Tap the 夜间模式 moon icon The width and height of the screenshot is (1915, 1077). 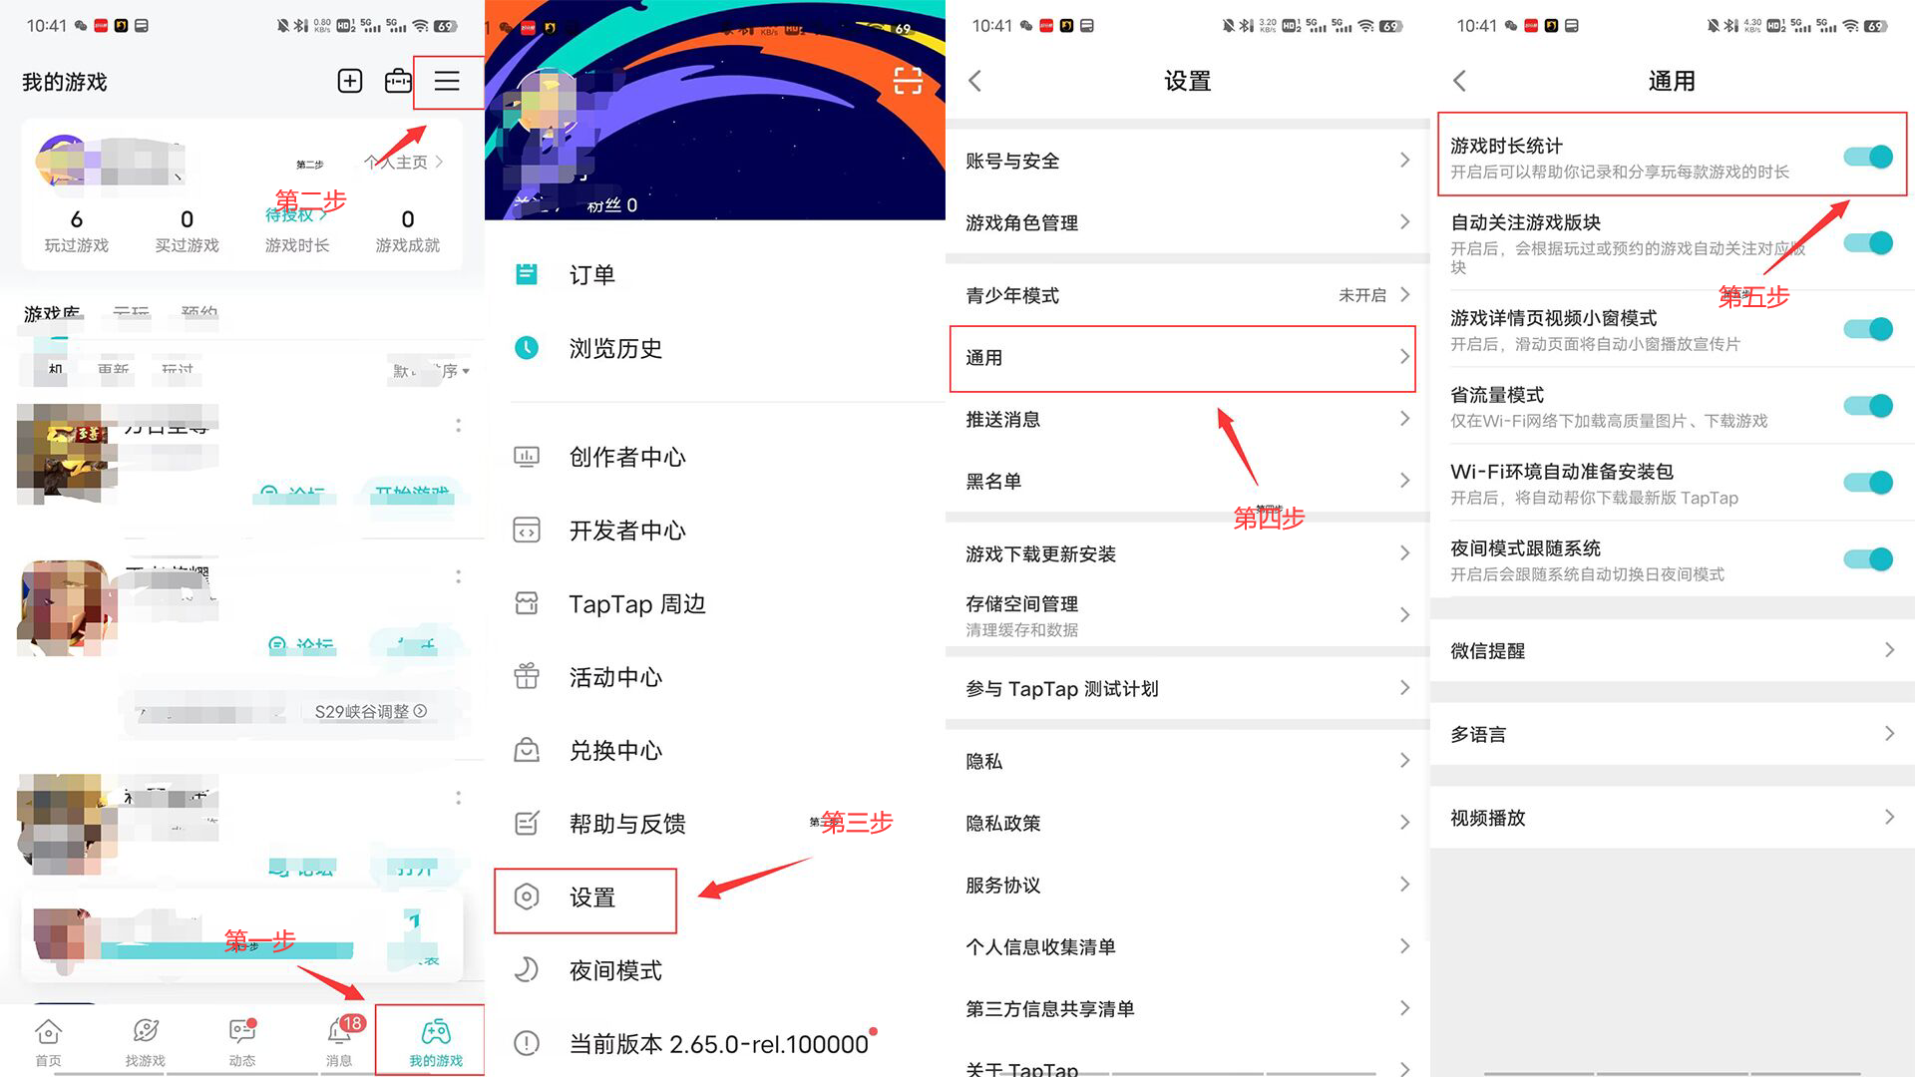coord(527,970)
